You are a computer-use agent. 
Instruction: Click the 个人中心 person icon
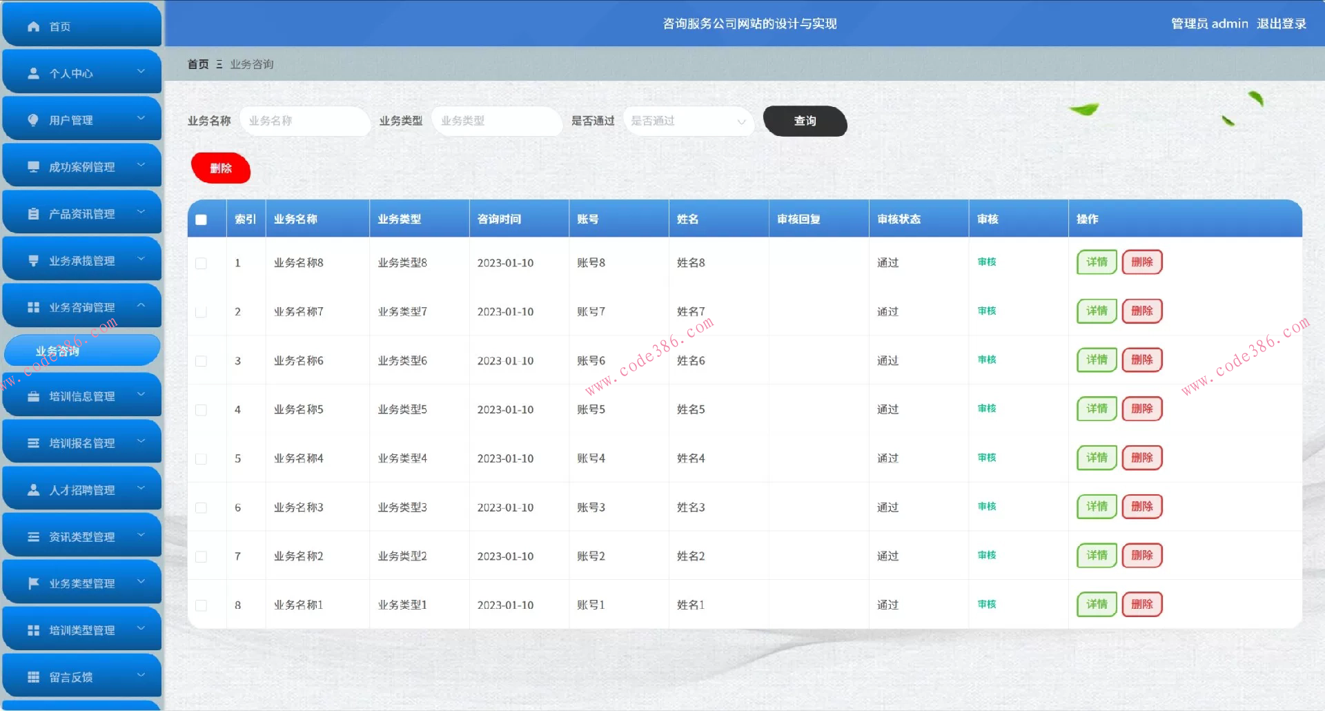[x=32, y=72]
